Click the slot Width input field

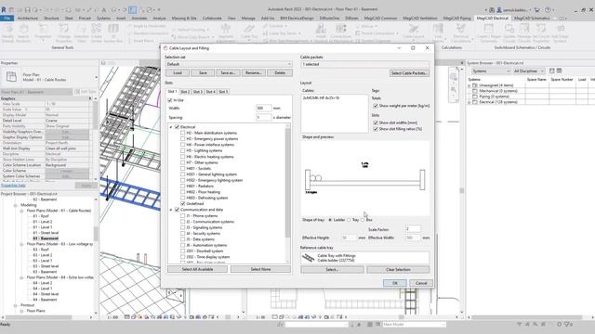tap(263, 109)
